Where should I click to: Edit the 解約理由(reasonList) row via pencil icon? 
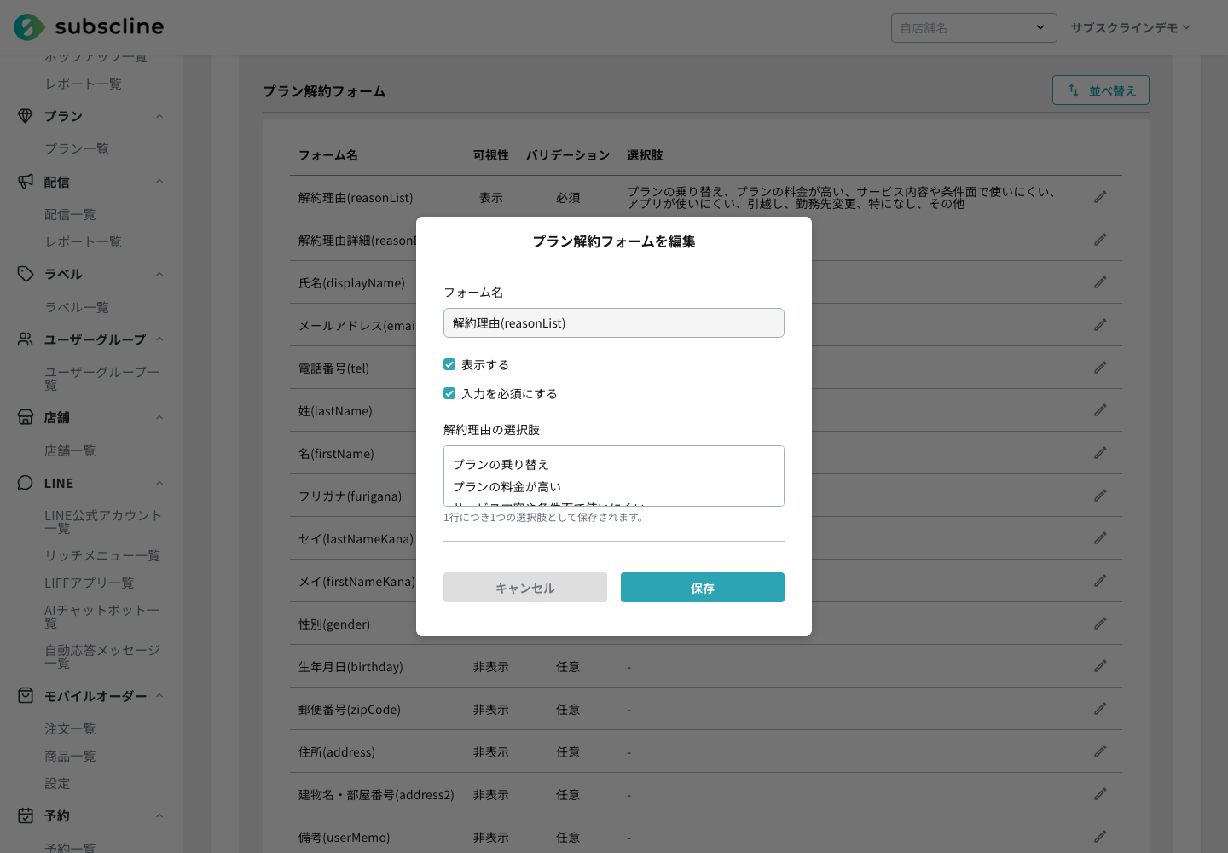(1100, 197)
